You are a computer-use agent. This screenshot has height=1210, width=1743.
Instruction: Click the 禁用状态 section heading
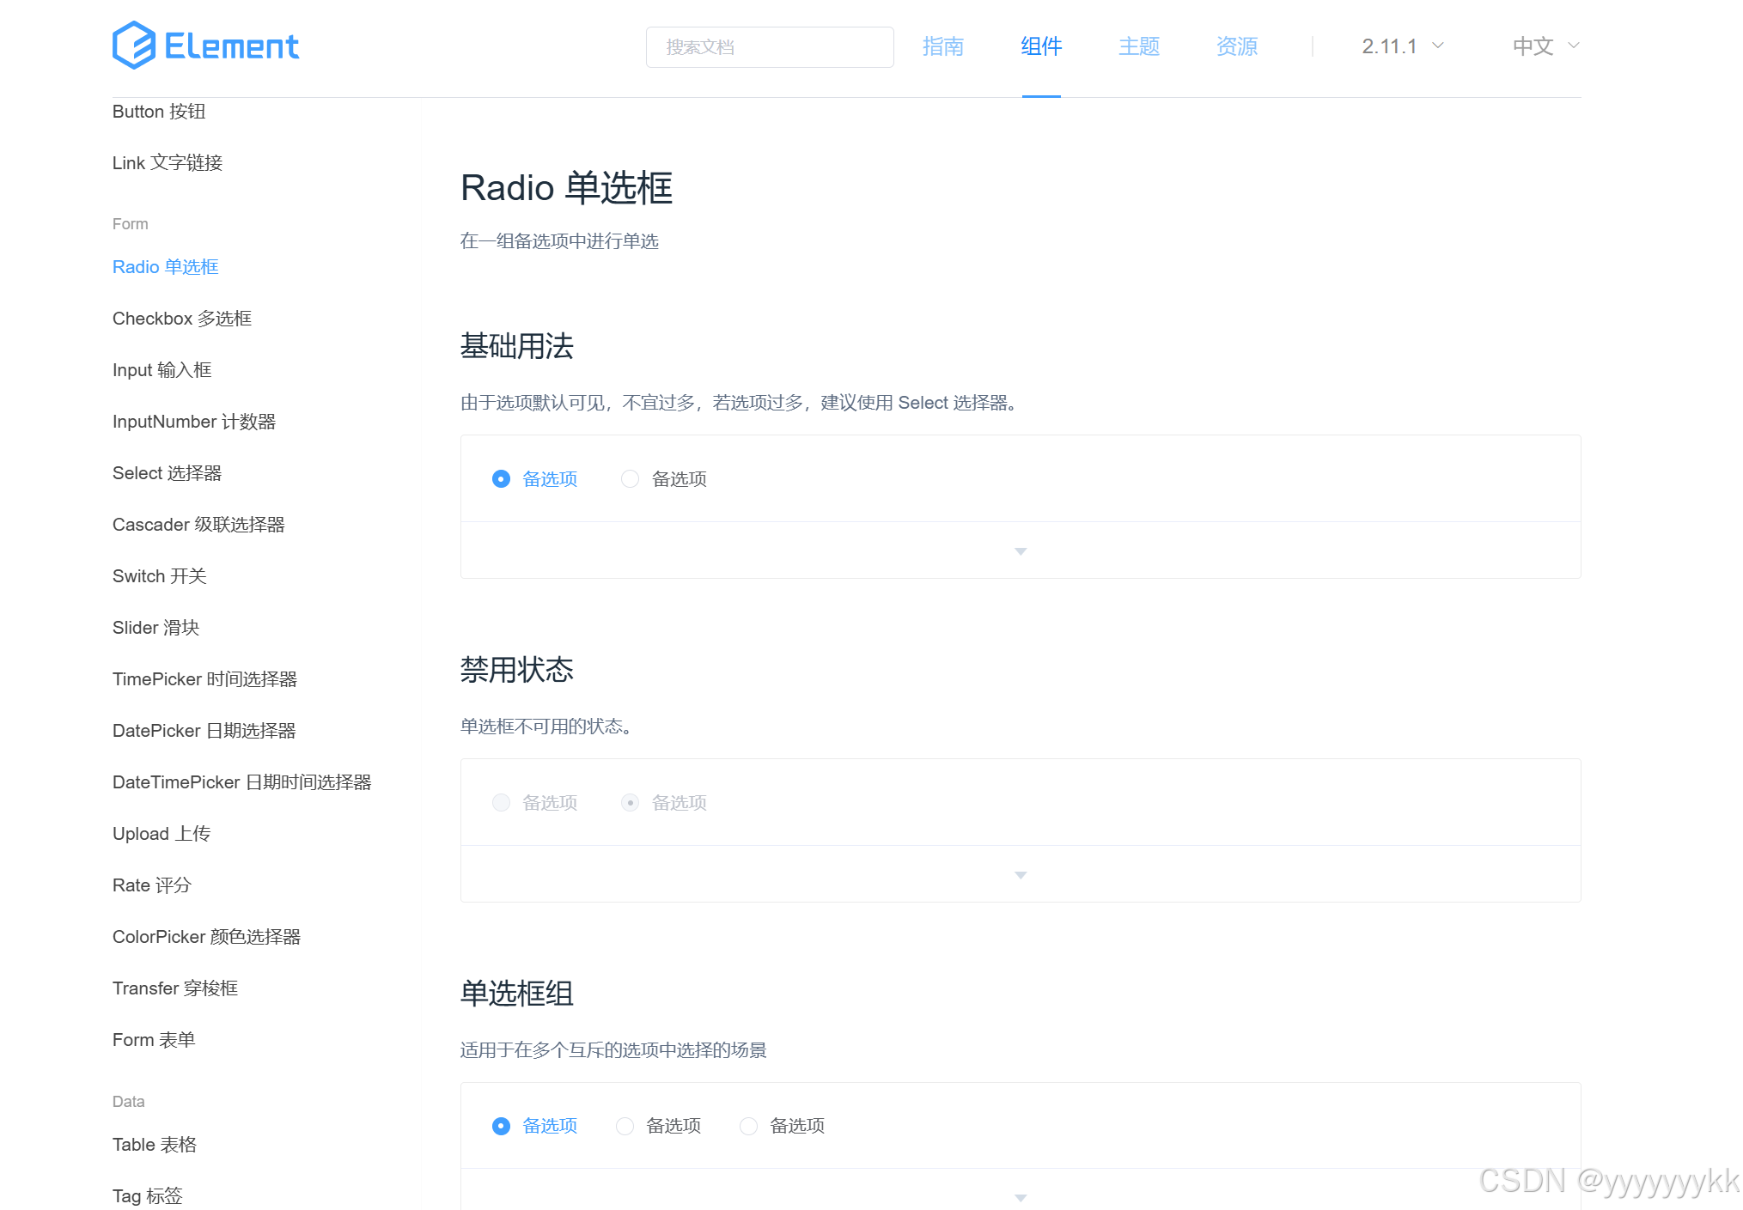517,670
